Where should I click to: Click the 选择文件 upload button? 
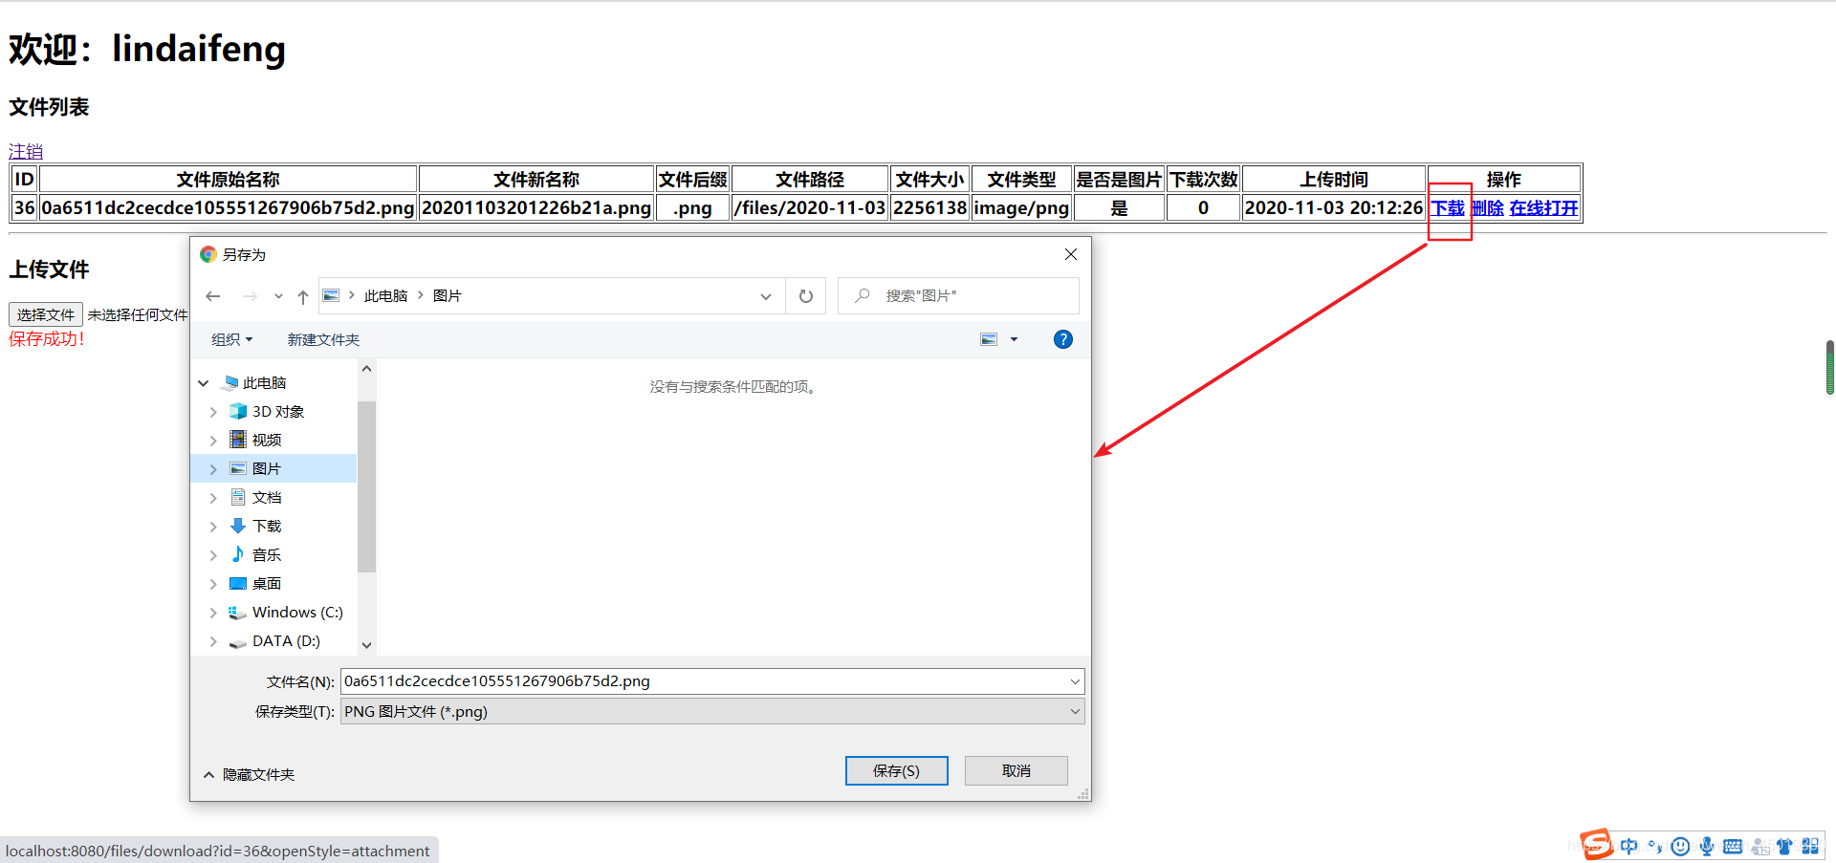[46, 314]
